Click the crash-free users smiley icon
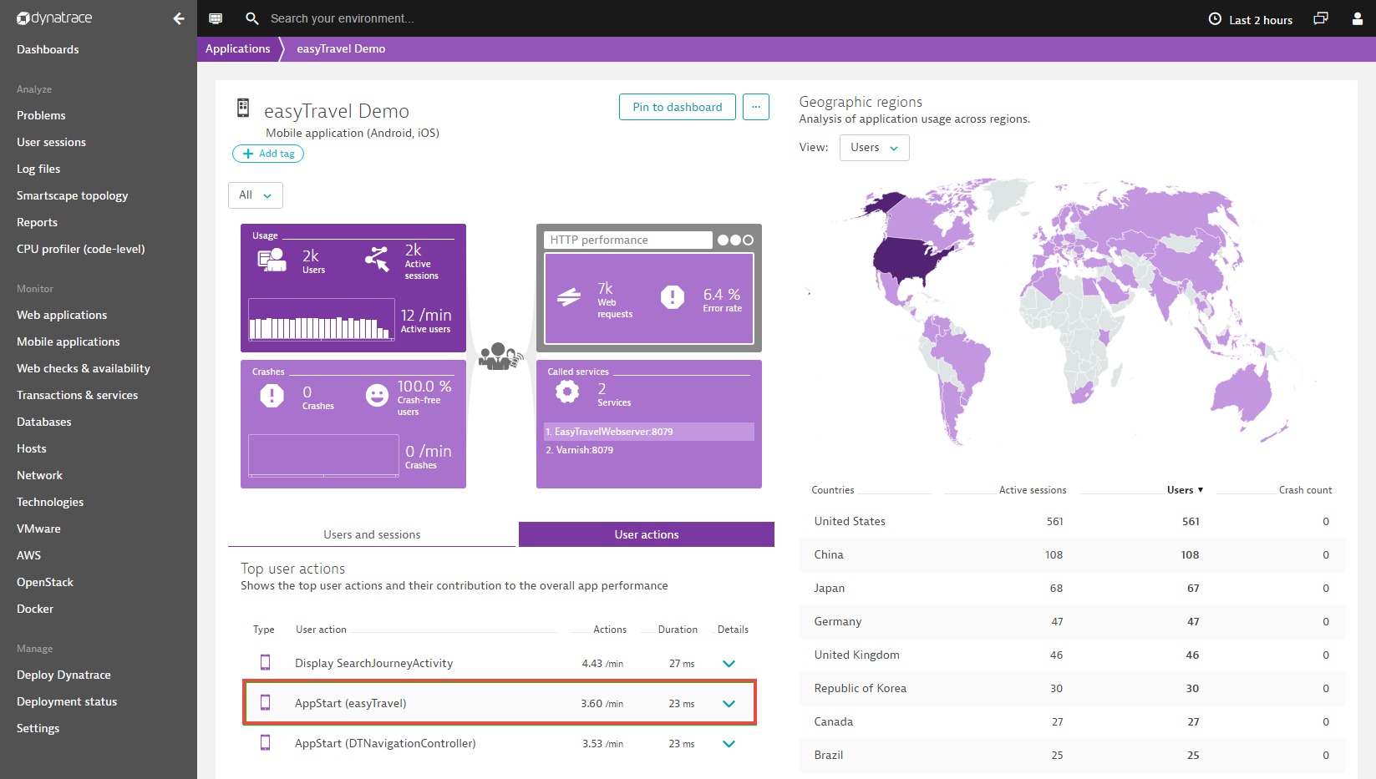 point(377,395)
